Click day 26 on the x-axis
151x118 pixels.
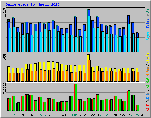pos(119,115)
